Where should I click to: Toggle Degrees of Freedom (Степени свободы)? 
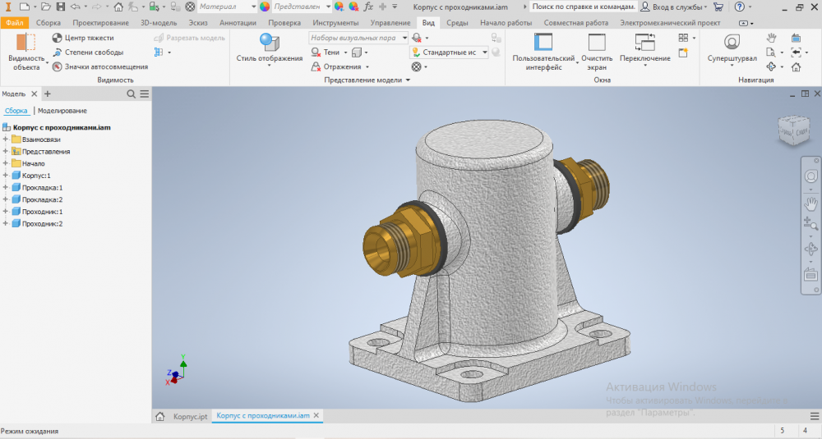pyautogui.click(x=88, y=53)
